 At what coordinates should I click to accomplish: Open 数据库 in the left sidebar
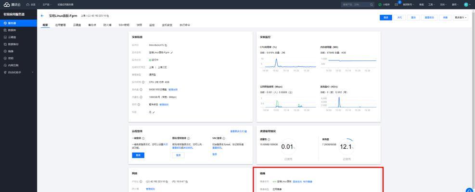click(18, 30)
